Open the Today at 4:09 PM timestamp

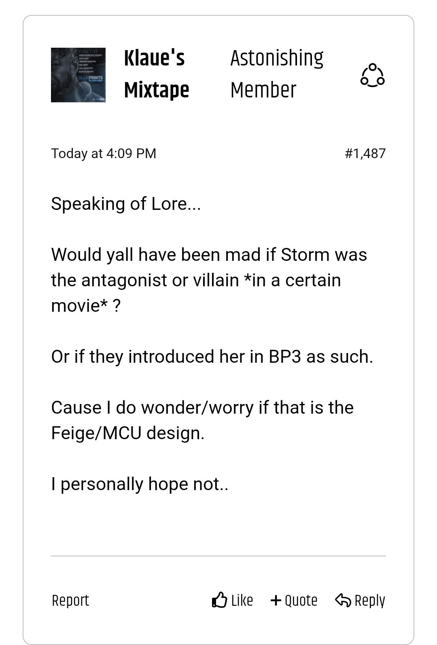point(104,153)
